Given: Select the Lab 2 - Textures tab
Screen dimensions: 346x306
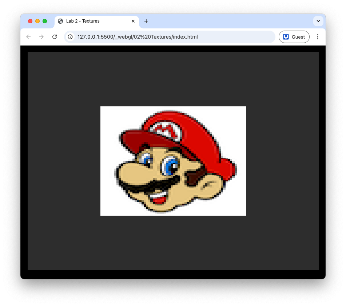Looking at the screenshot, I should click(x=91, y=21).
